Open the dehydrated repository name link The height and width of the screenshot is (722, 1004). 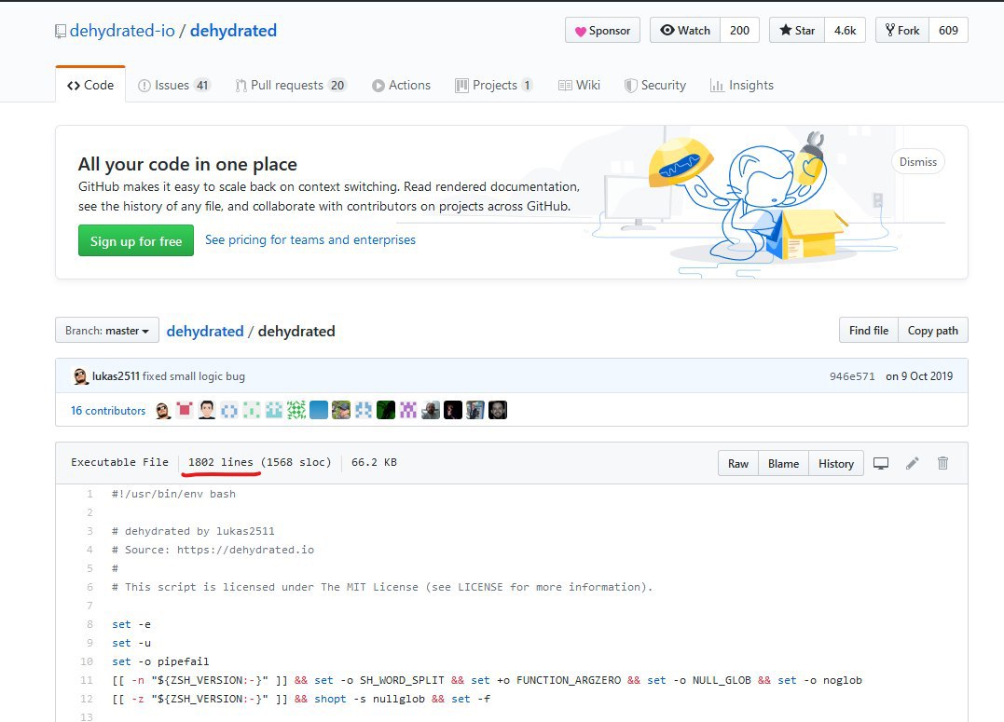pyautogui.click(x=233, y=31)
